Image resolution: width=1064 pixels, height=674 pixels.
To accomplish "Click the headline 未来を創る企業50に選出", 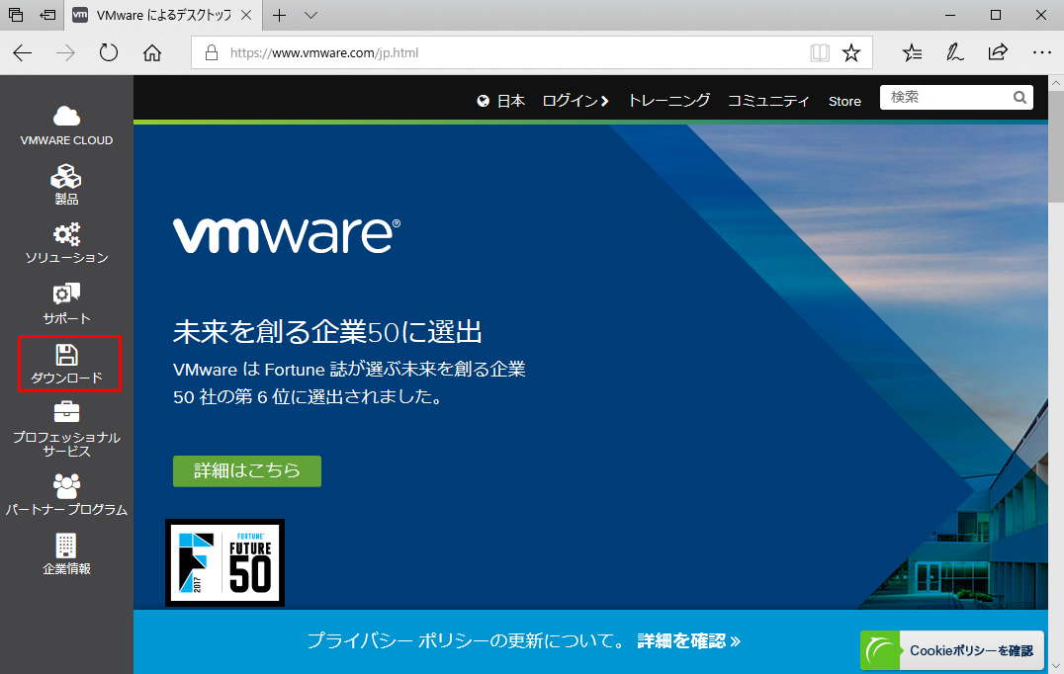I will coord(327,332).
